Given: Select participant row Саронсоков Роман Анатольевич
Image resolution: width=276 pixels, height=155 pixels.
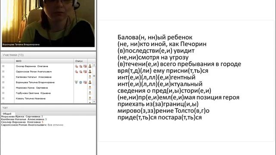Looking at the screenshot, I should (47, 71).
